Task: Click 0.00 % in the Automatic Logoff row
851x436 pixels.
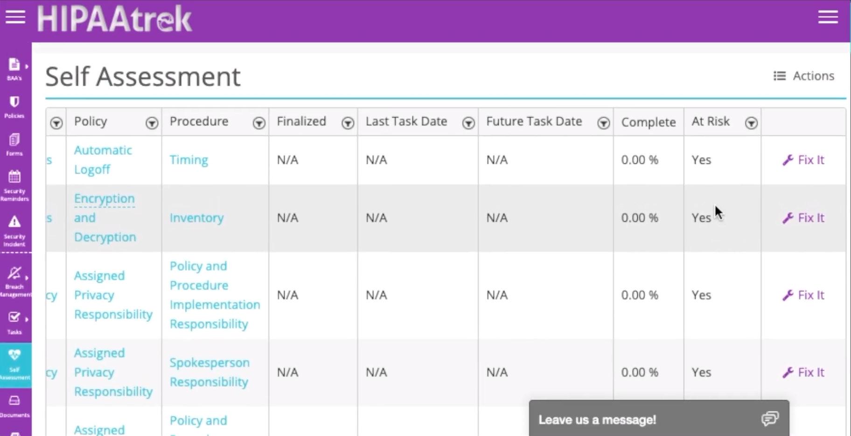Action: coord(640,160)
